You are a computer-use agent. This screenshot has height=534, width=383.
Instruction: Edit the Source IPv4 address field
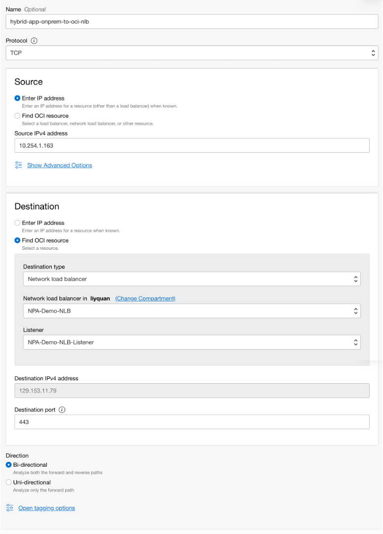[191, 145]
